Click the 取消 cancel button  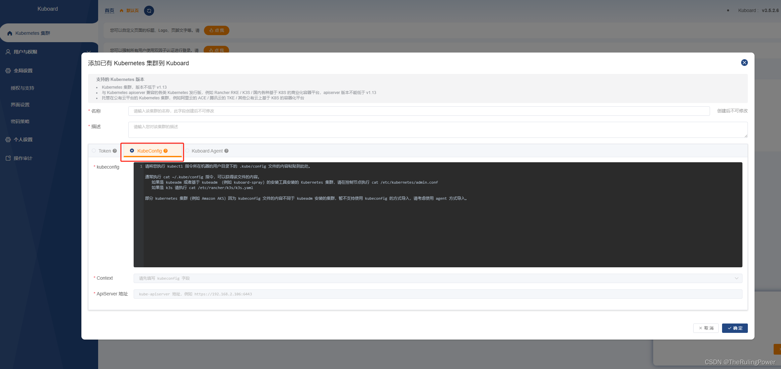point(706,328)
